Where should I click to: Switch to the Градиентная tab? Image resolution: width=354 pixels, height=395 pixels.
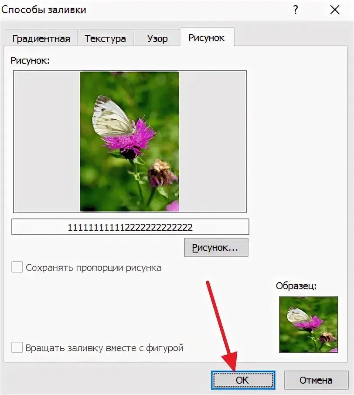(x=41, y=38)
